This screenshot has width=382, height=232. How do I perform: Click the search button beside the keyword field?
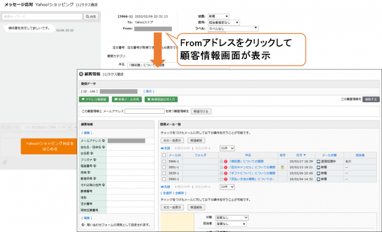coord(91,16)
